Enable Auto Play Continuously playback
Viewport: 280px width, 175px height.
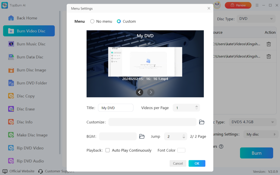[x=107, y=150]
